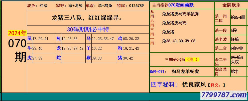Click the 综合禁肖 label
Screen dimensions: 248x101
221,71
